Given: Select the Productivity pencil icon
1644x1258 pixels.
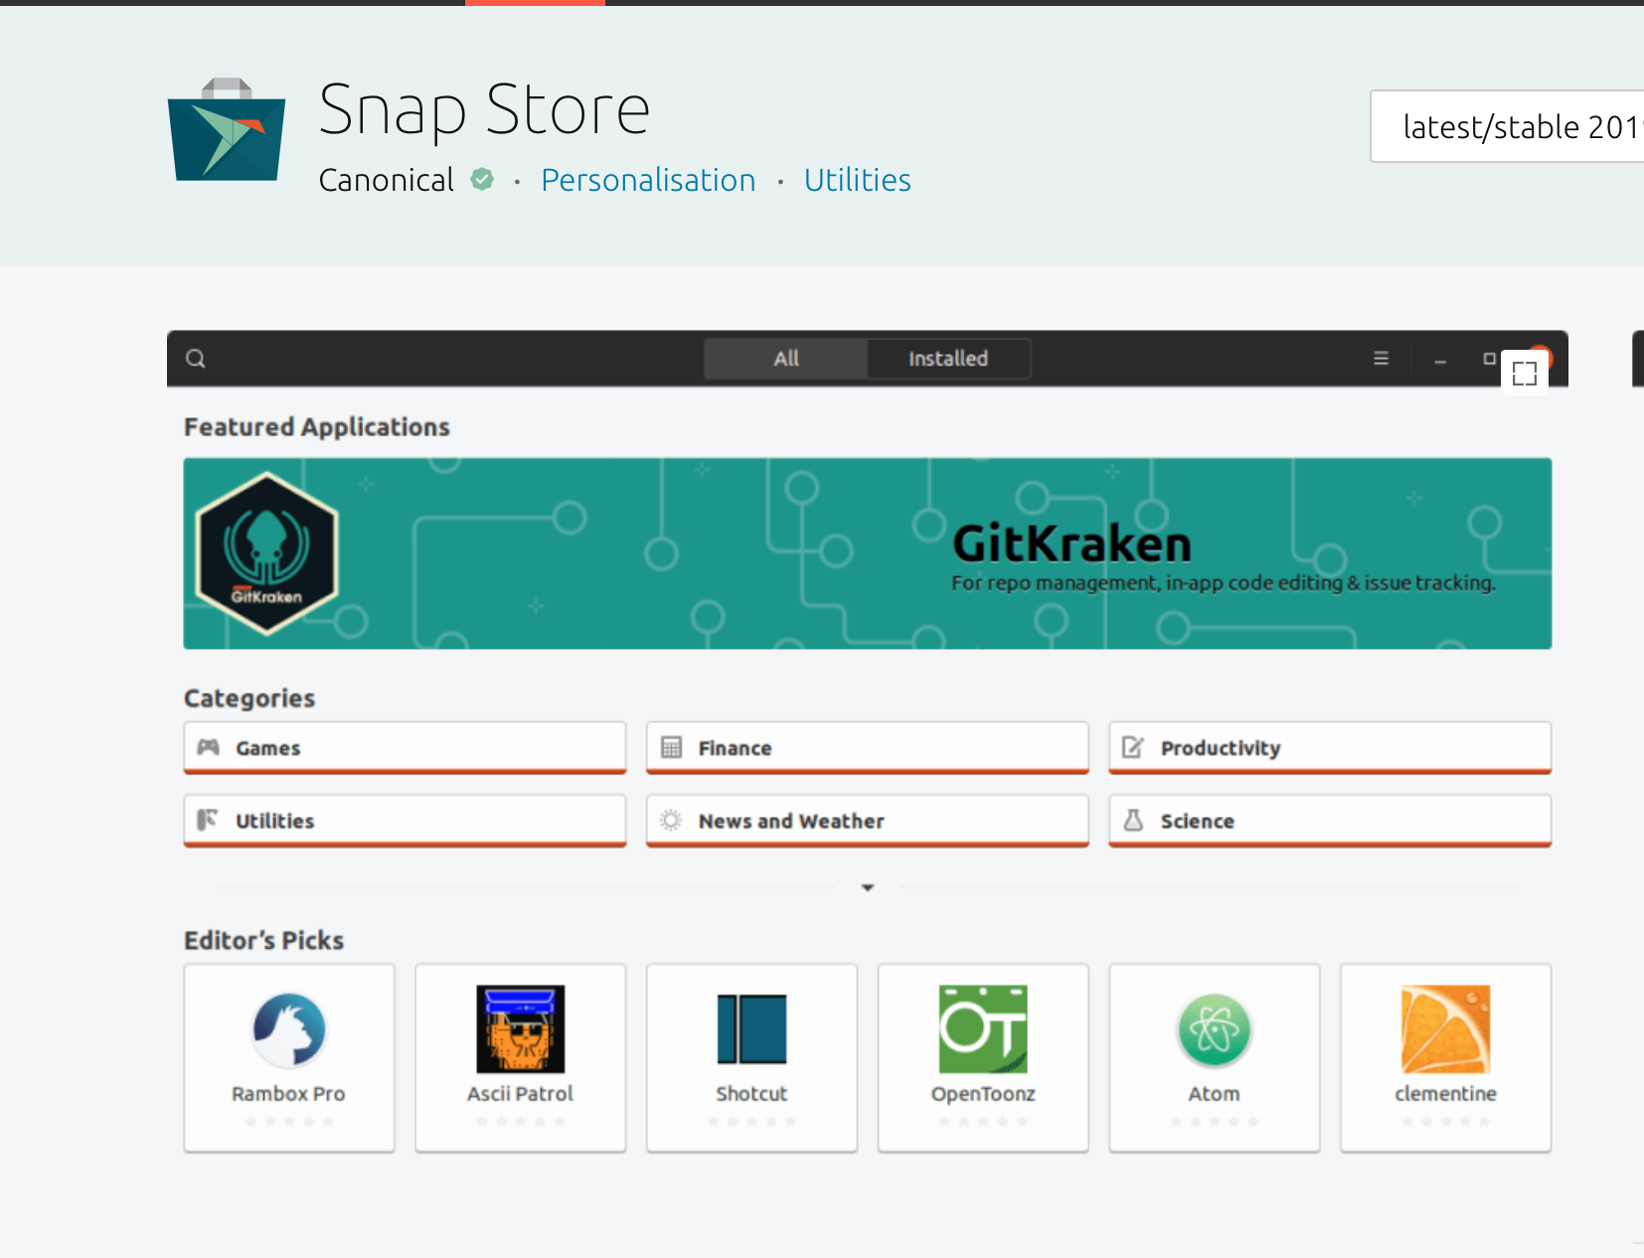Looking at the screenshot, I should pos(1134,746).
